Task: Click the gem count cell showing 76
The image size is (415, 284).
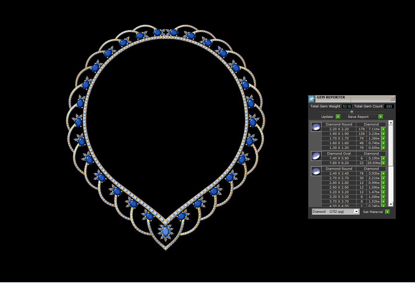Action: point(362,173)
